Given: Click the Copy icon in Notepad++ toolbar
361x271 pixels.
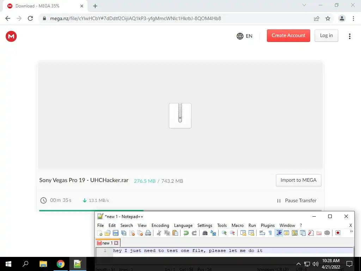Looking at the screenshot, I should point(167,233).
